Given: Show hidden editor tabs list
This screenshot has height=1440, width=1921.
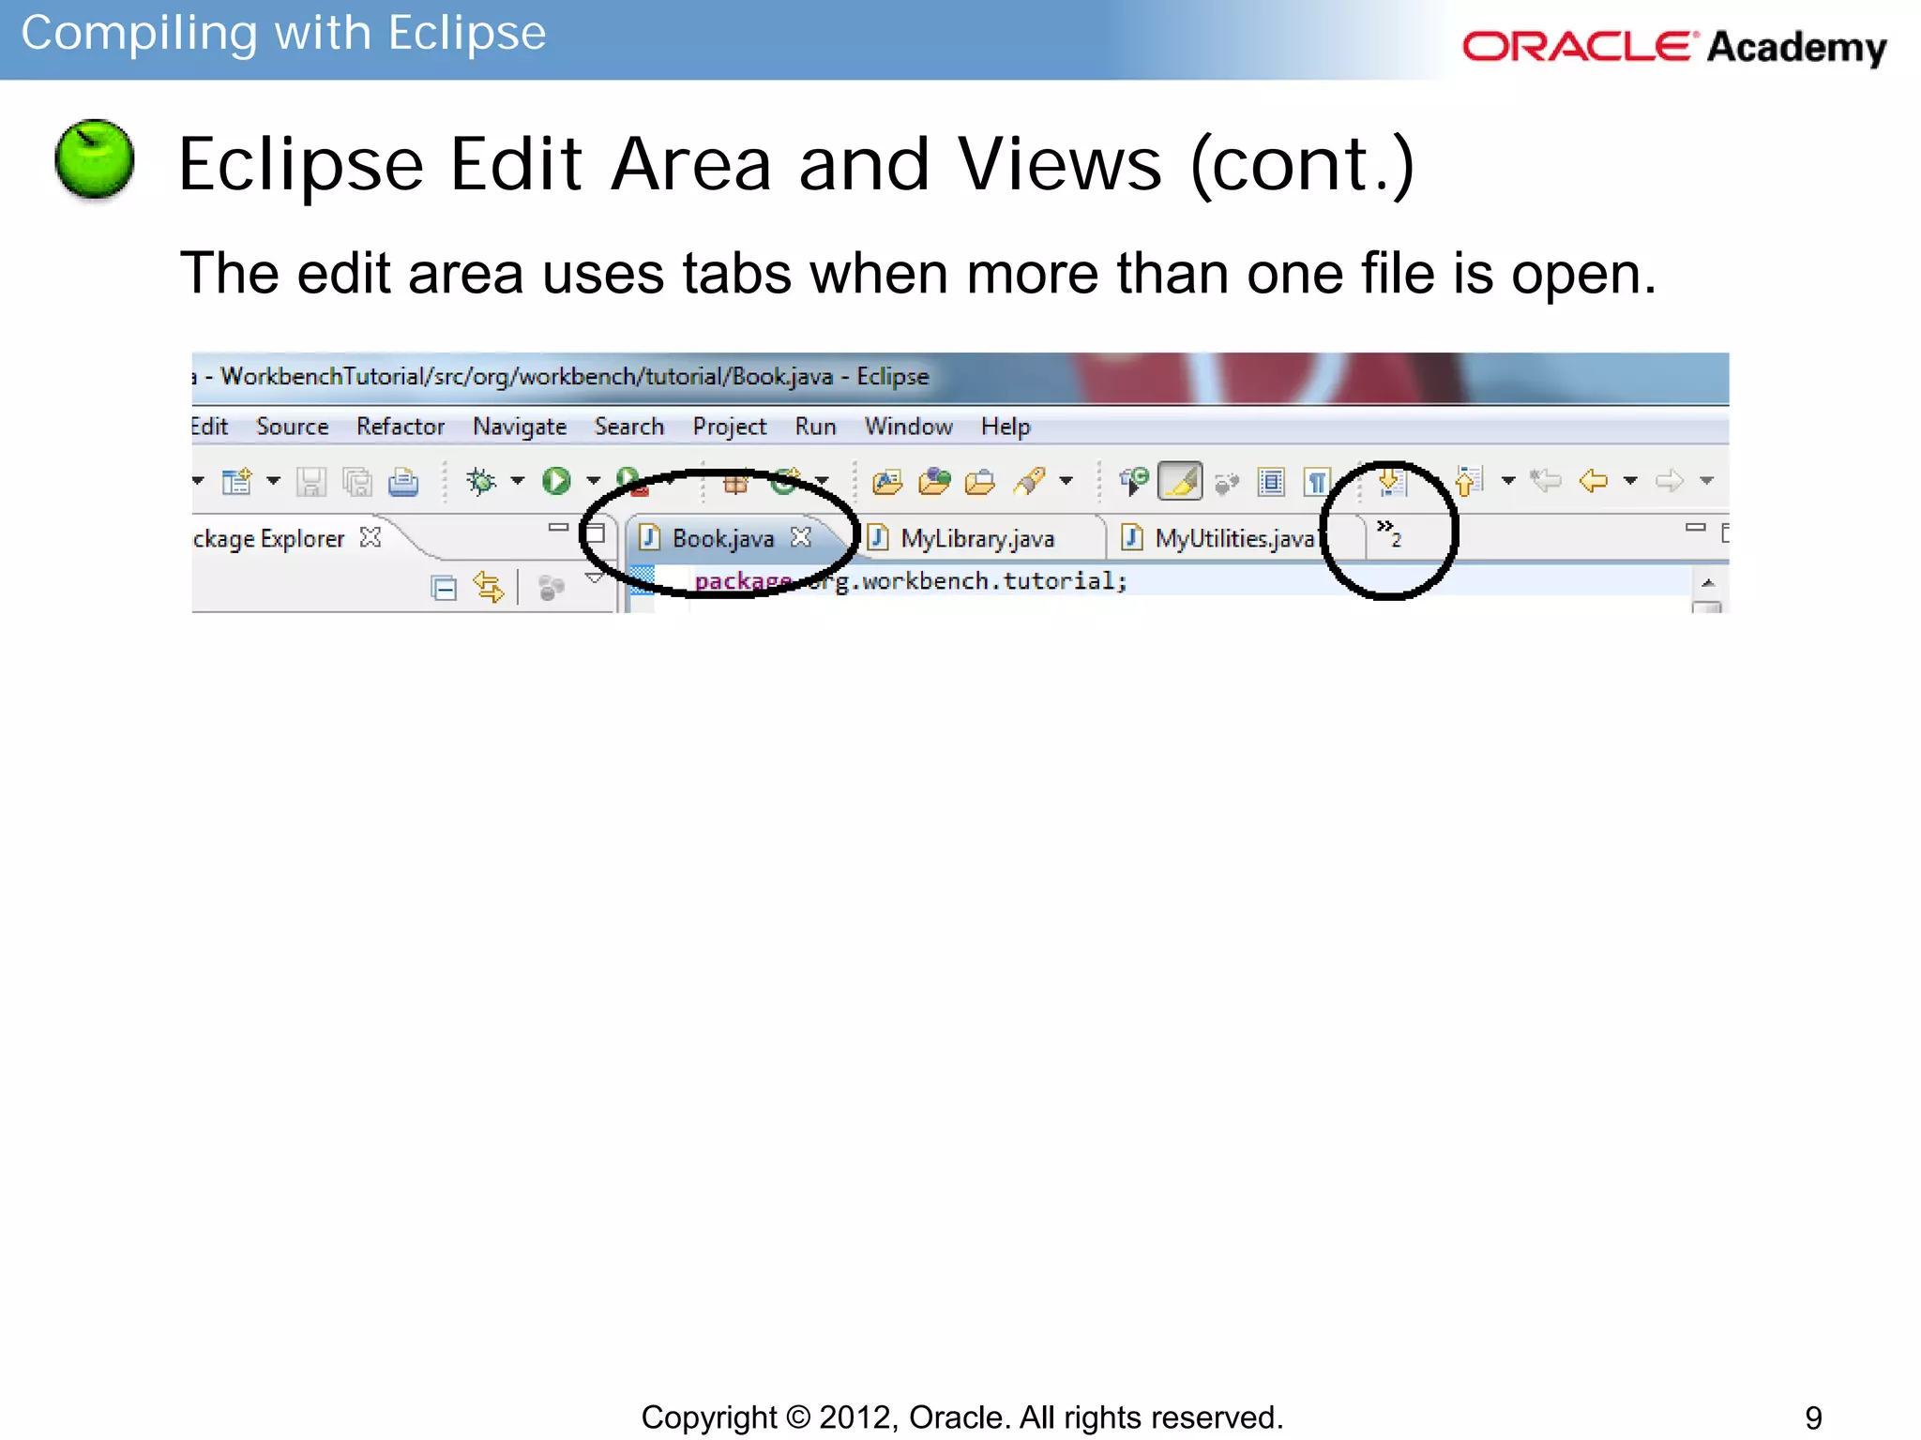Looking at the screenshot, I should point(1389,532).
